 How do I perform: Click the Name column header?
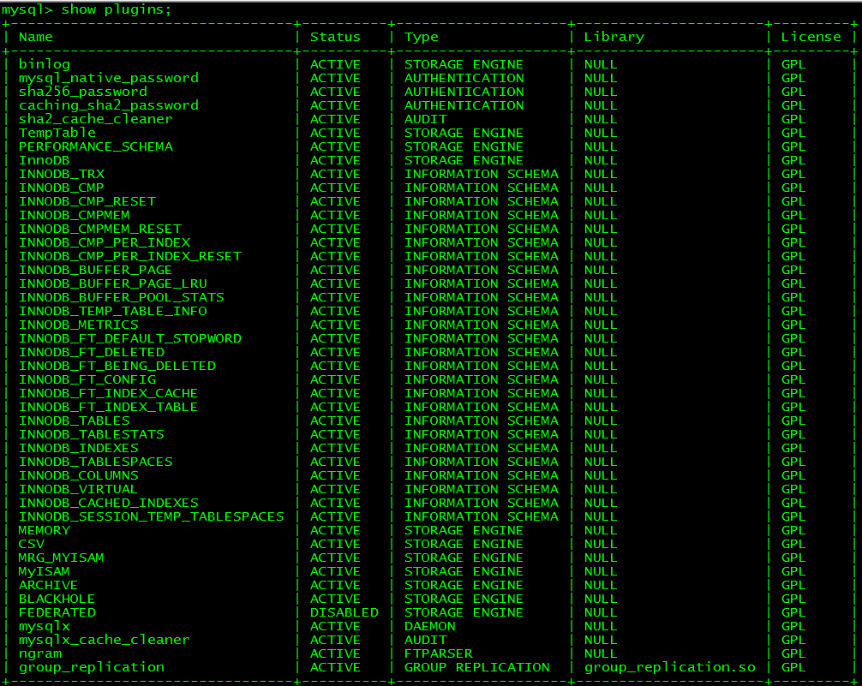click(x=34, y=37)
